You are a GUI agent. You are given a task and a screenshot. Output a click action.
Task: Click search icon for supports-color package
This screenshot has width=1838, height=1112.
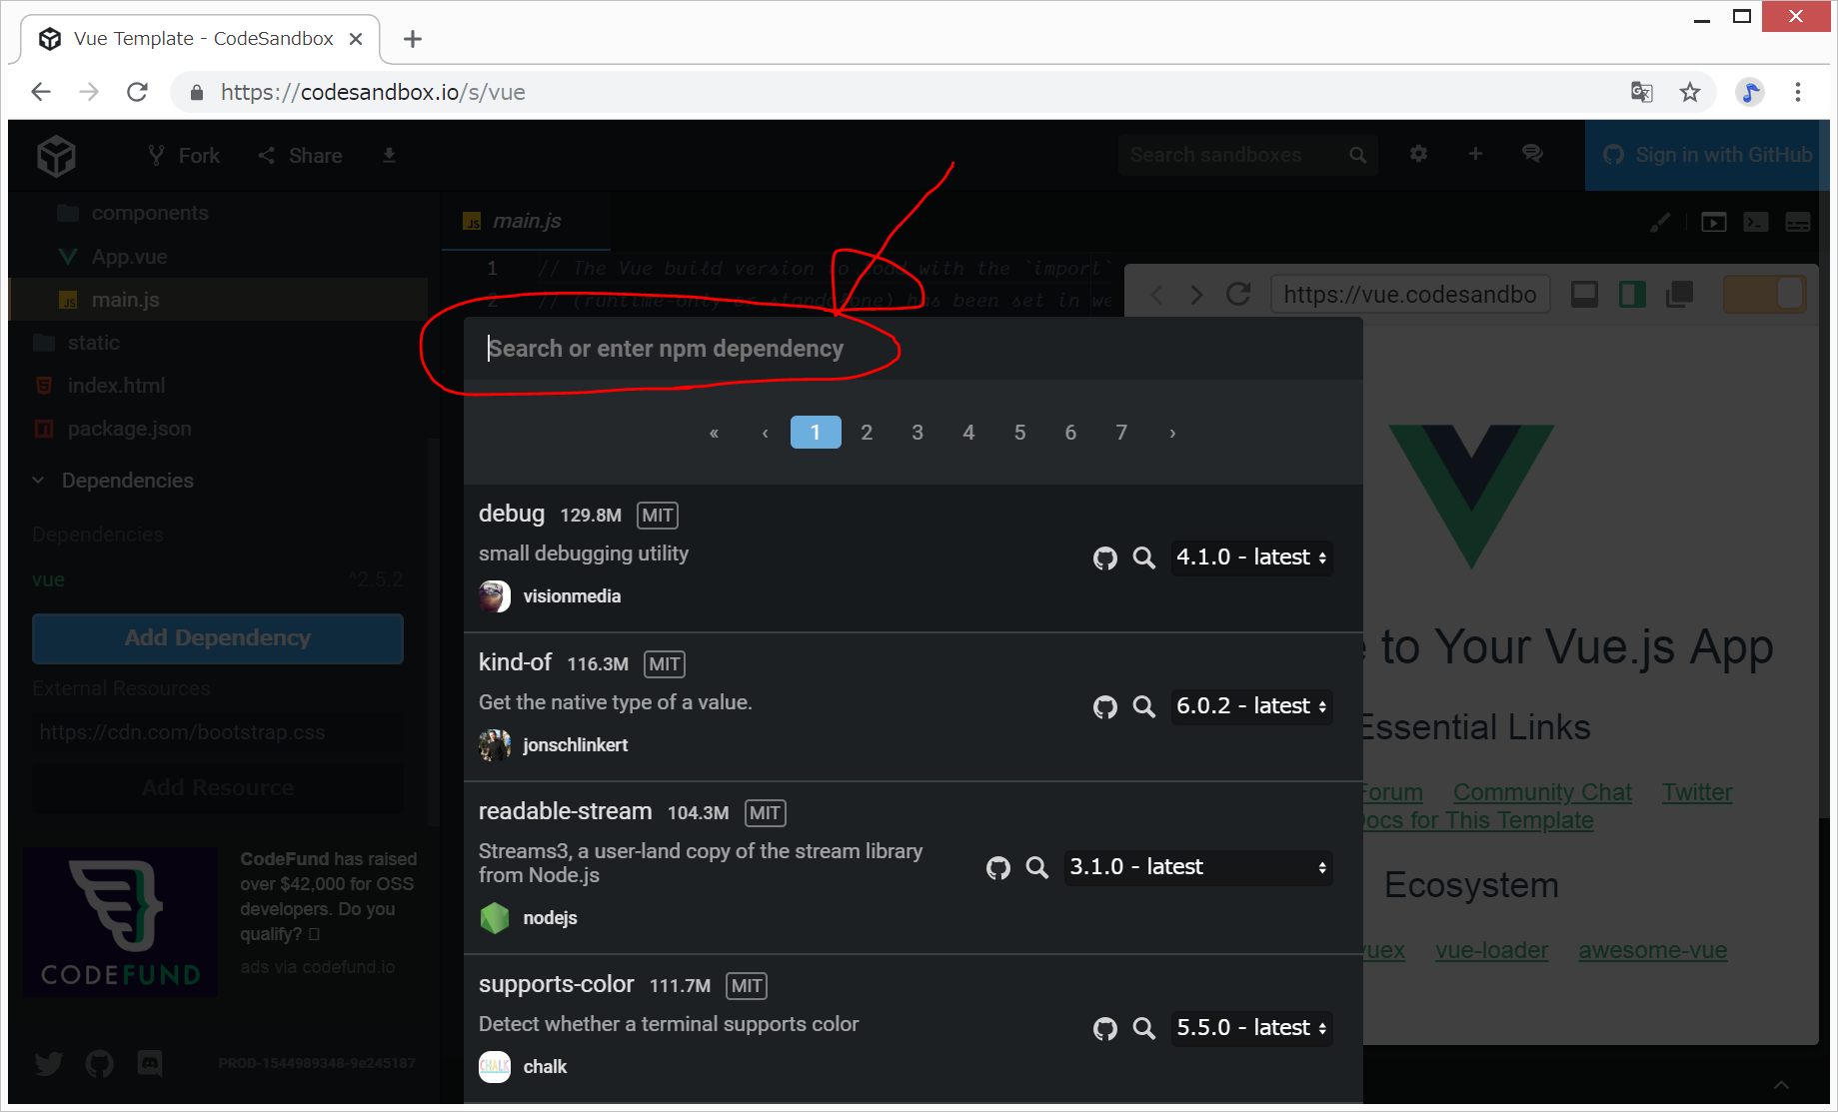tap(1143, 1028)
